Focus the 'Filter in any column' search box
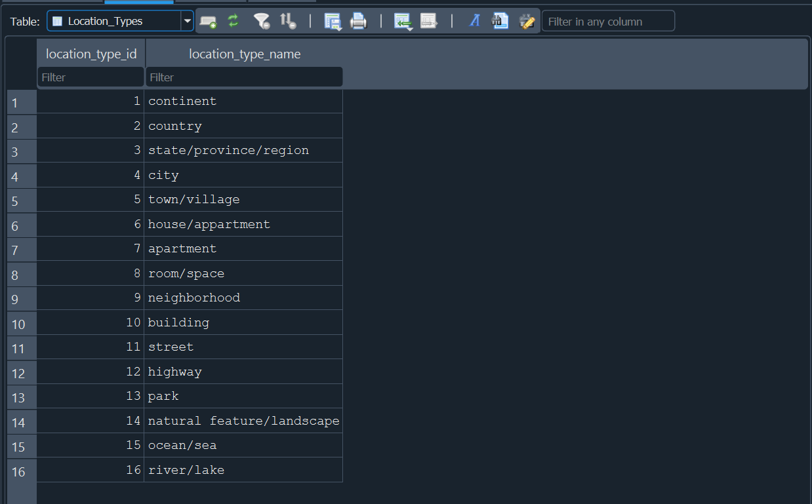The width and height of the screenshot is (812, 504). click(608, 21)
